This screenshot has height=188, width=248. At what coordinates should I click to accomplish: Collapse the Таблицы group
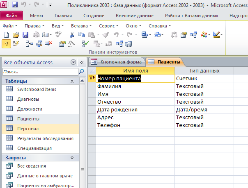[72, 81]
